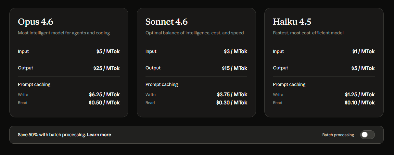Select Opus 4.6 input price $5 / MTok

pos(108,52)
